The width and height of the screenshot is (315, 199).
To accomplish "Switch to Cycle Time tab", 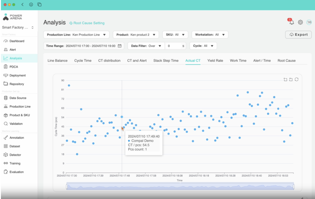I will (83, 61).
